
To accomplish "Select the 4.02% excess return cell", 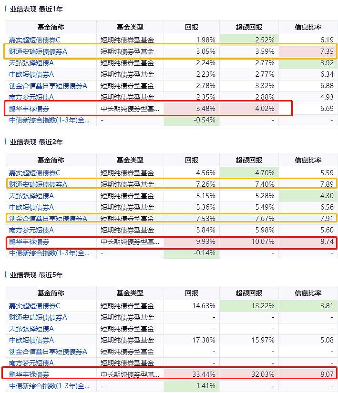I will click(x=249, y=109).
